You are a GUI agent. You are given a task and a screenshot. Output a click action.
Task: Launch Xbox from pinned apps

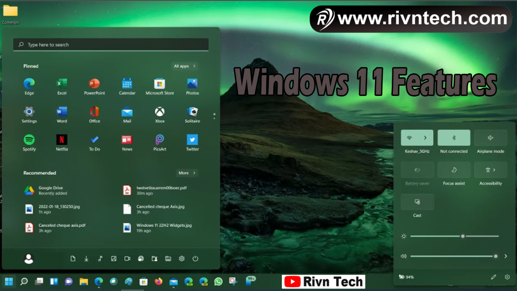click(160, 115)
